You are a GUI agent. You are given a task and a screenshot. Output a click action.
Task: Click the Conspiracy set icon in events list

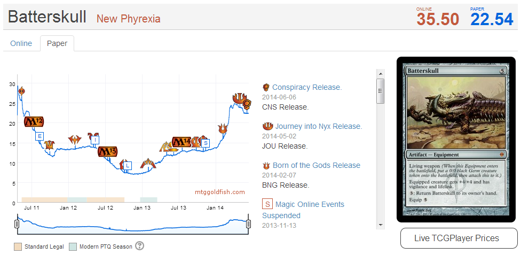point(266,88)
